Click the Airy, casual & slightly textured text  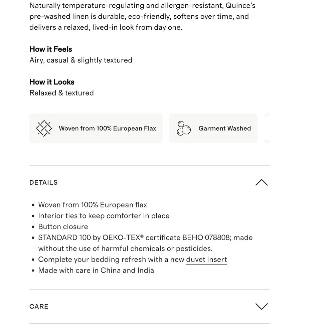[81, 60]
